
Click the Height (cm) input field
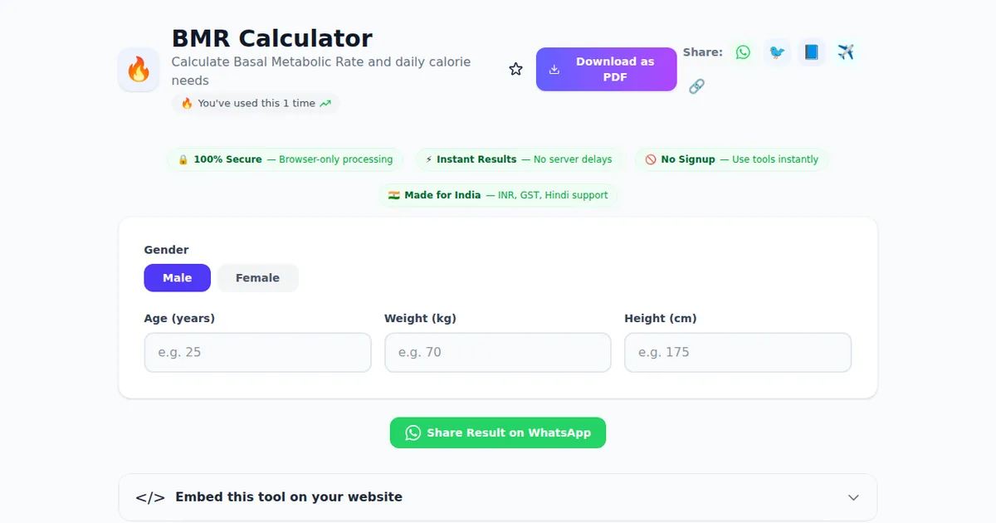click(737, 352)
